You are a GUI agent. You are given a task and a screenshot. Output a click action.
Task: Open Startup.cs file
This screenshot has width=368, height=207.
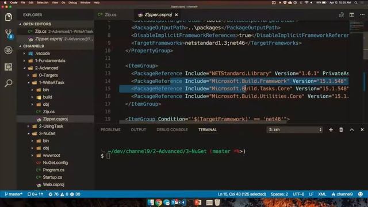pyautogui.click(x=52, y=177)
